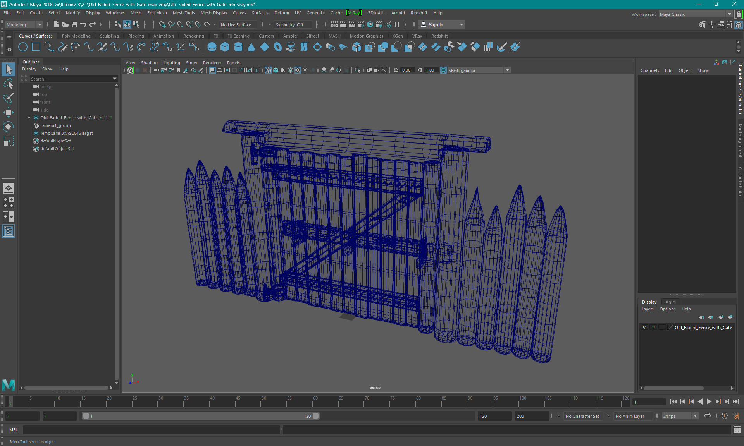
Task: Click the Open Scene folder icon
Action: [65, 24]
